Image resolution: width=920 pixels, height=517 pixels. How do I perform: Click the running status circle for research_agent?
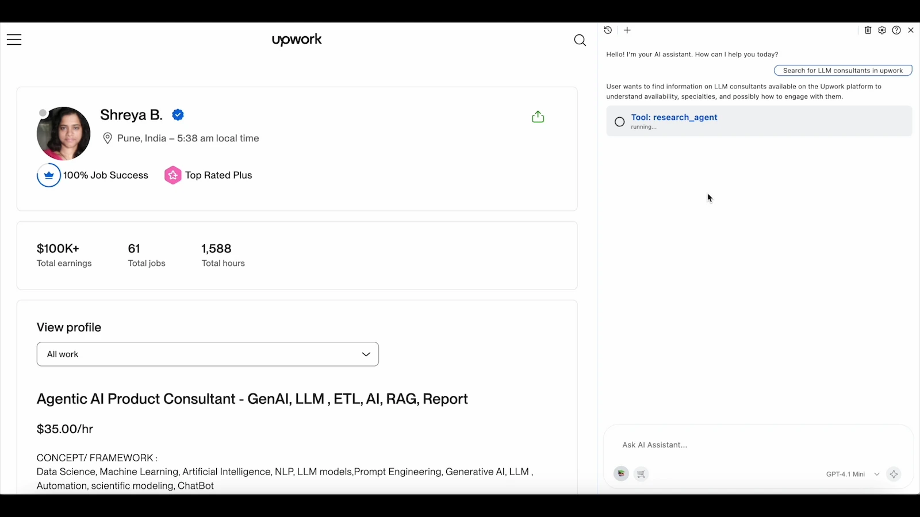(x=619, y=122)
